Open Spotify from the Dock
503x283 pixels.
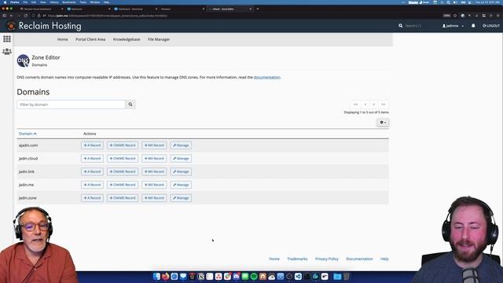254,276
